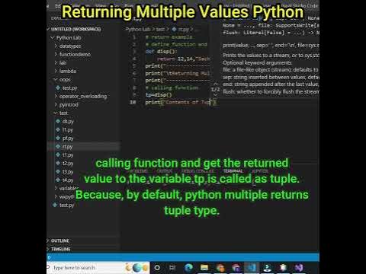The height and width of the screenshot is (274, 366).
Task: Click the 'return 12,14' code line
Action: pos(184,59)
